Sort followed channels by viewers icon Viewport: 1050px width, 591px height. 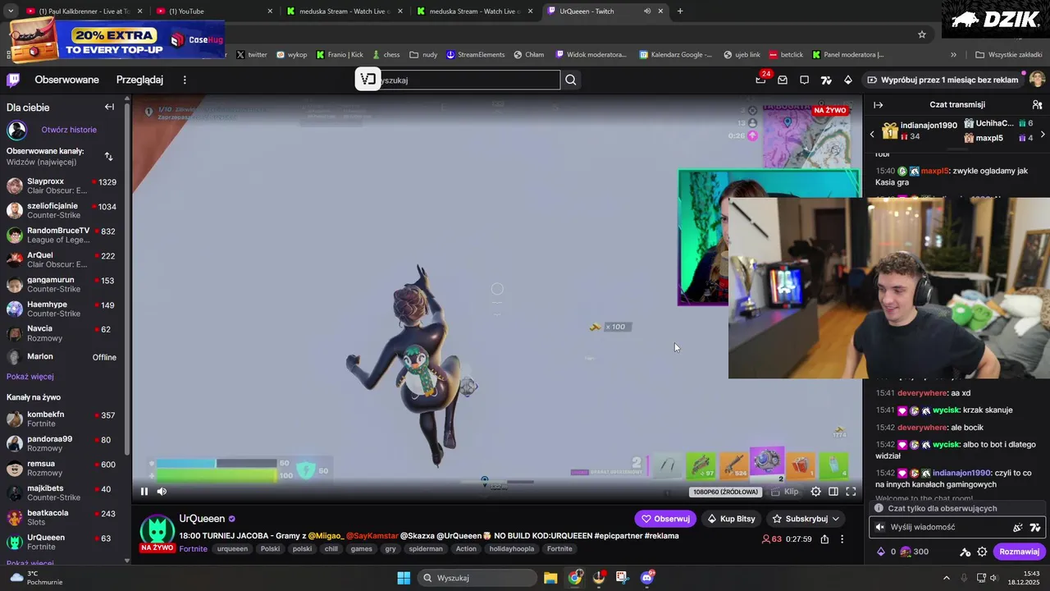109,156
